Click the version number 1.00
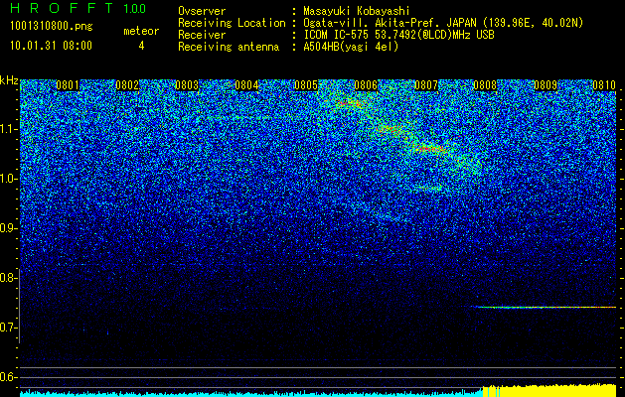The image size is (625, 397). pyautogui.click(x=135, y=9)
